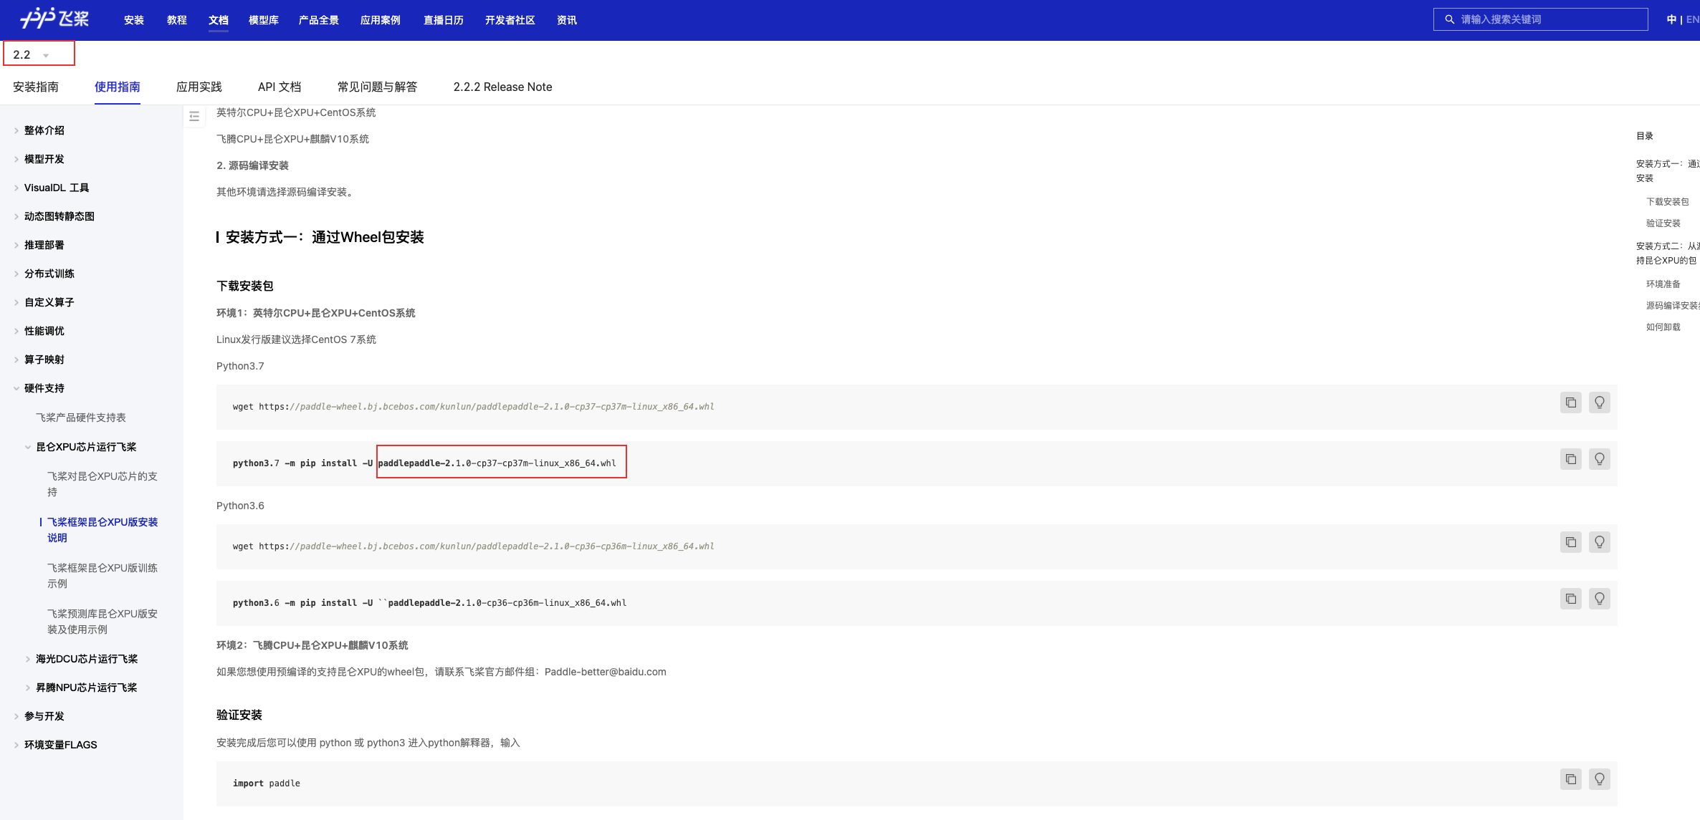This screenshot has width=1700, height=820.
Task: Click the PaddlePaddle logo in header
Action: click(54, 19)
